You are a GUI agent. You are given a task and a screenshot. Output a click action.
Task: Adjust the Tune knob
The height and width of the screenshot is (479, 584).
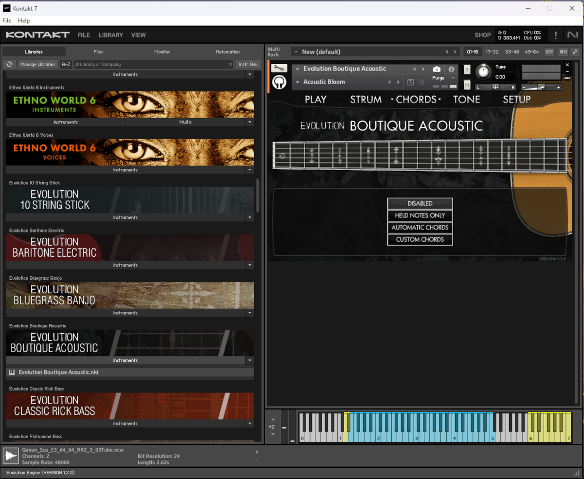click(x=483, y=71)
